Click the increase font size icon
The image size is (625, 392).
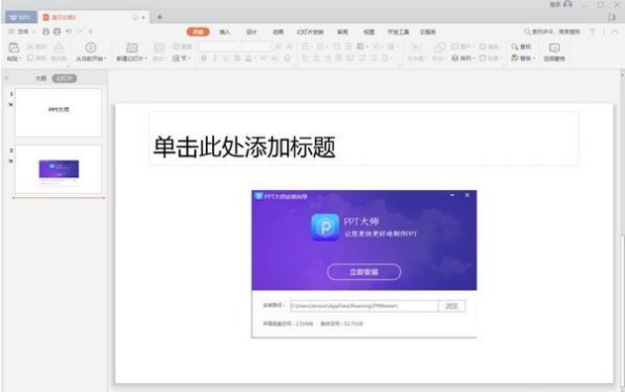pyautogui.click(x=278, y=47)
